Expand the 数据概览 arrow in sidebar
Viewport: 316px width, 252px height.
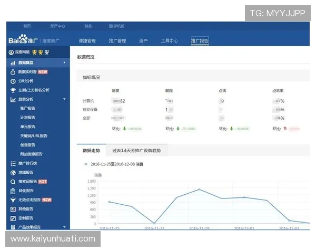coord(64,62)
